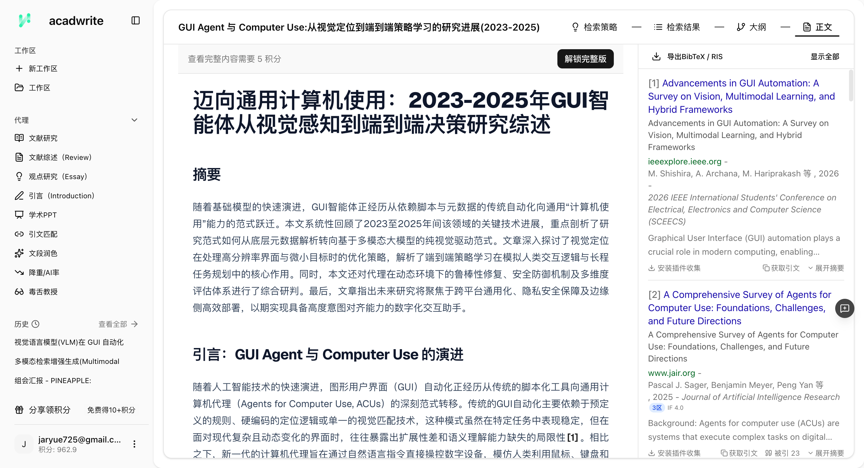
Task: Click the 文段润色 sparkle icon
Action: [19, 253]
